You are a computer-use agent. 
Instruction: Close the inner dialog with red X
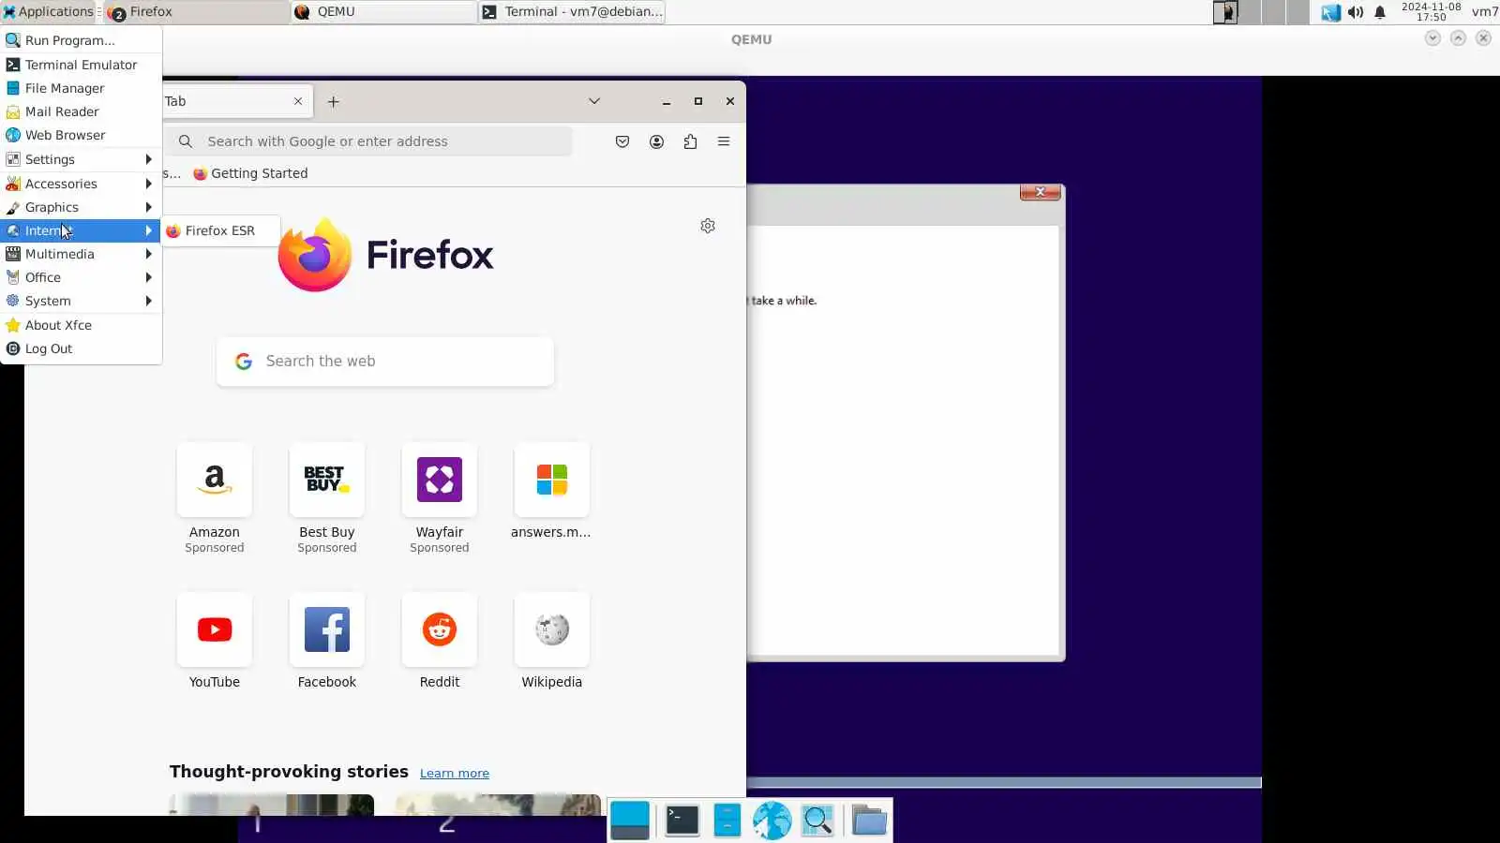point(1041,192)
